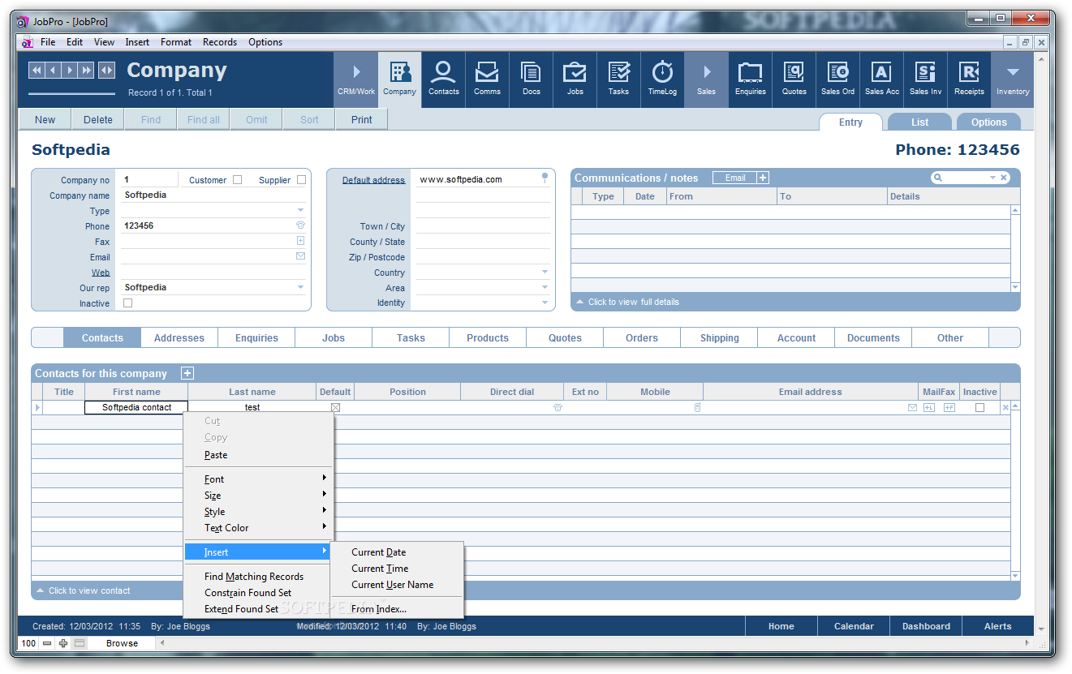Image resolution: width=1072 pixels, height=674 pixels.
Task: Open the Sales Inv module icon
Action: (925, 79)
